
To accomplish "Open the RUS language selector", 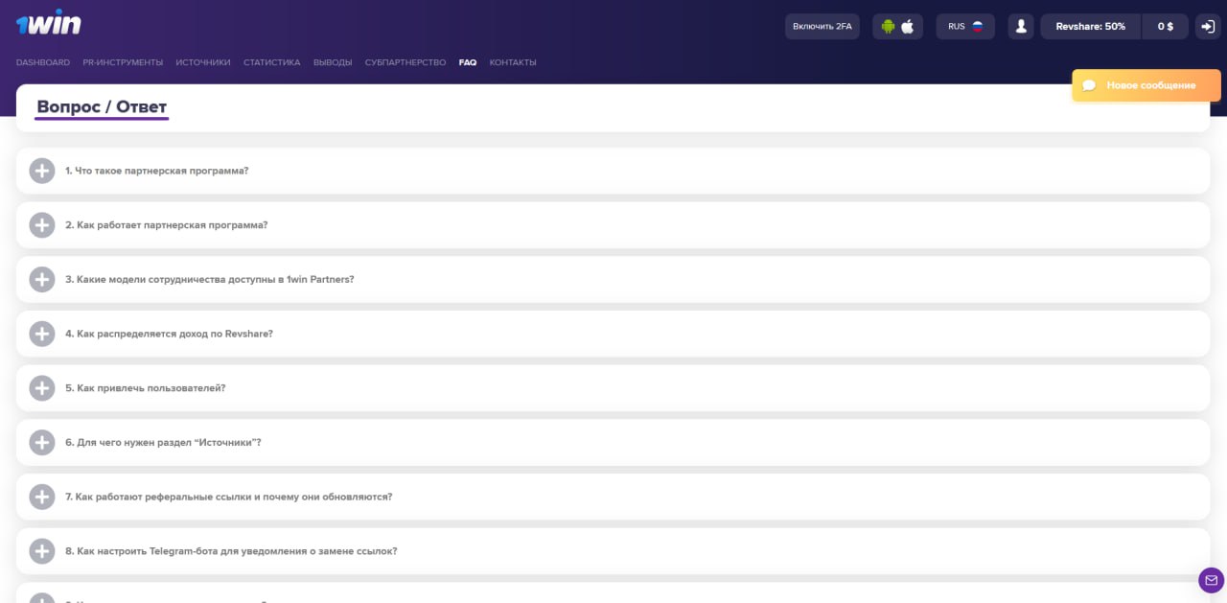I will coord(965,27).
